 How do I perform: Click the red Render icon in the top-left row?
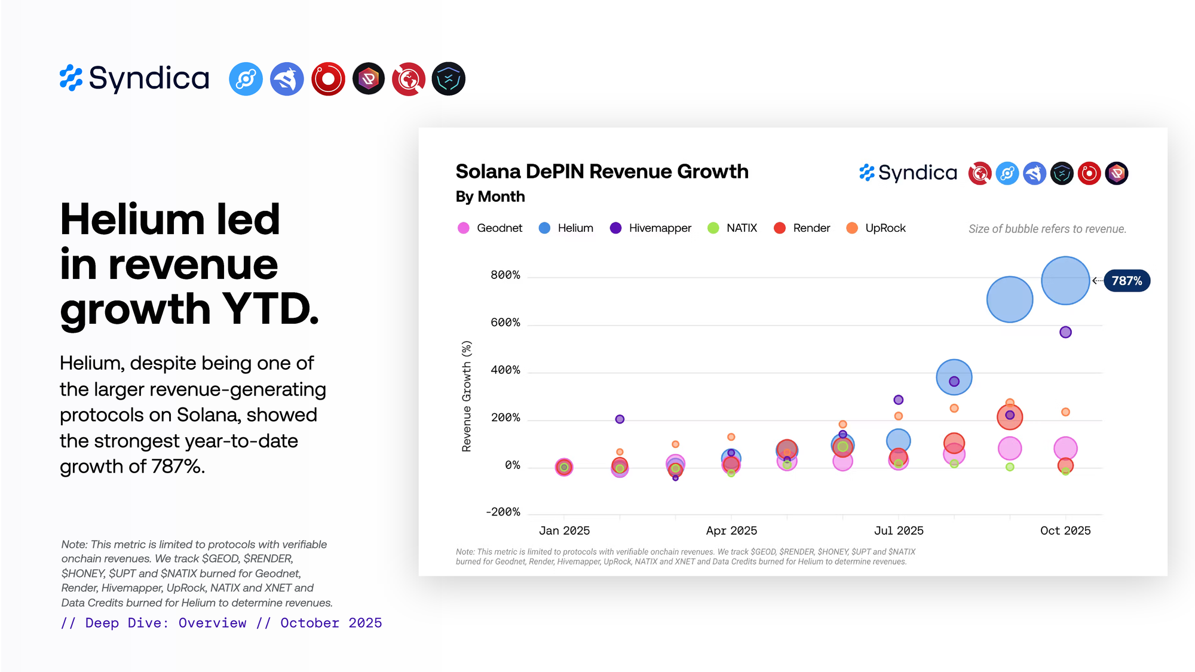(328, 79)
